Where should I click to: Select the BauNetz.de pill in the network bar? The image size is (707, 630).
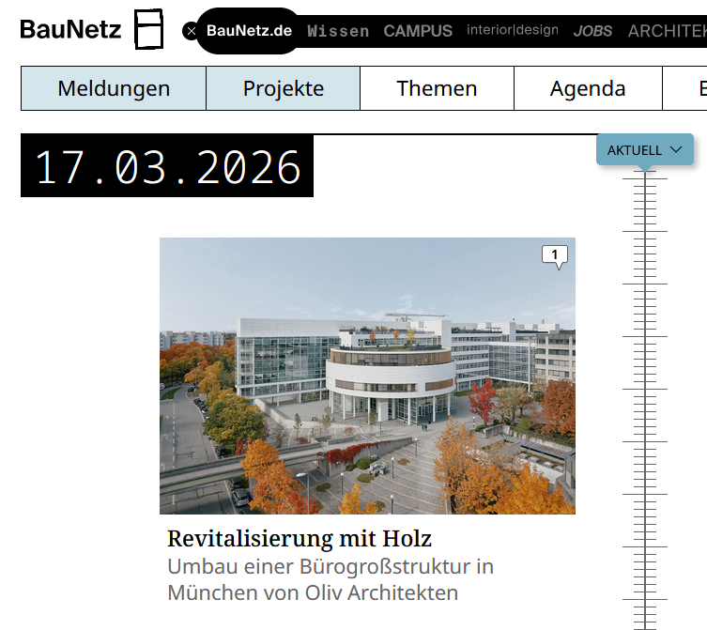[x=250, y=31]
